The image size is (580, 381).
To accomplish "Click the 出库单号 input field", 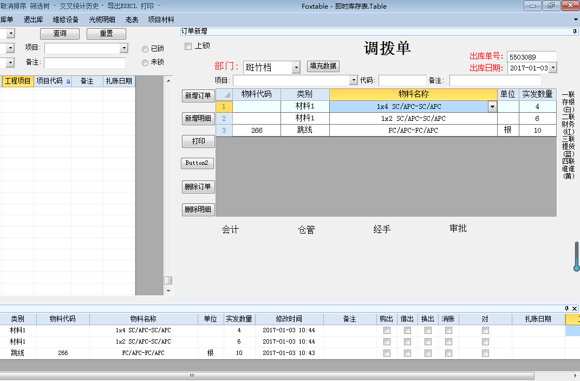I will click(x=531, y=56).
